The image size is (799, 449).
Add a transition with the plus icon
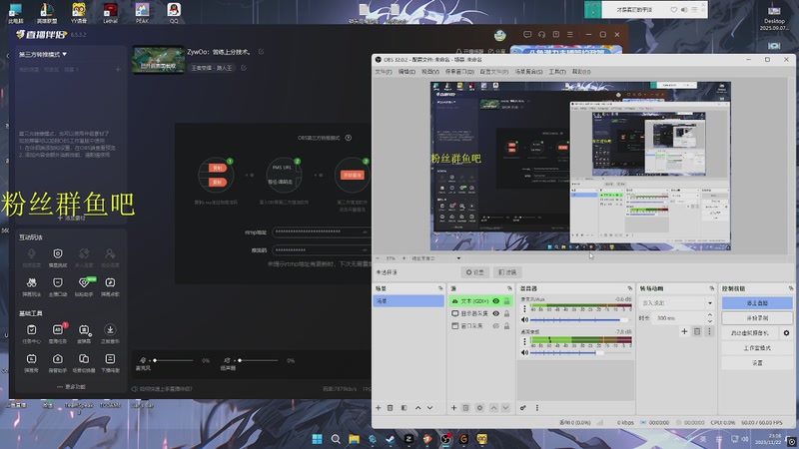point(684,331)
